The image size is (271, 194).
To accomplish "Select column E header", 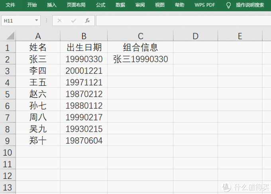I will pyautogui.click(x=240, y=36).
